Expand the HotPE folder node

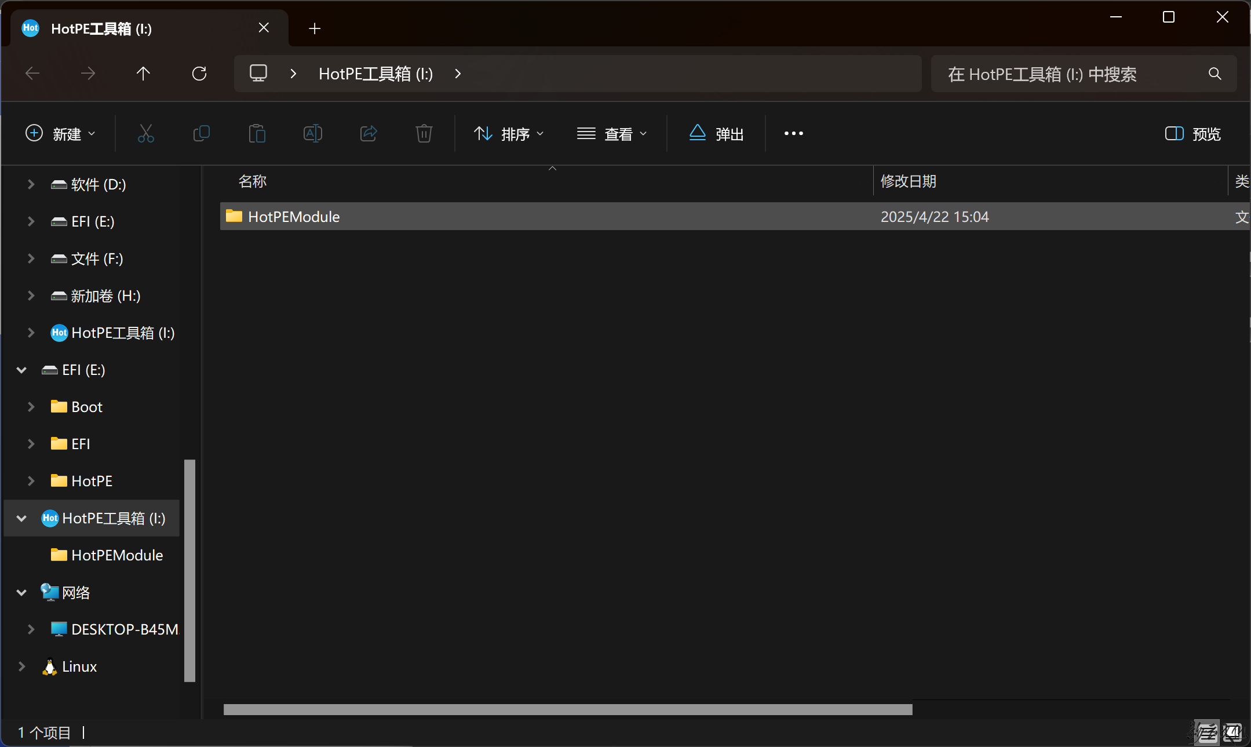coord(31,481)
